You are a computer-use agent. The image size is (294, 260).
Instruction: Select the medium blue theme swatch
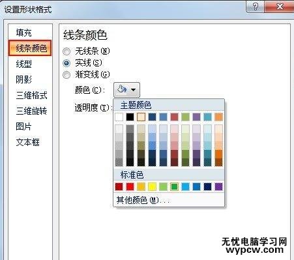pyautogui.click(x=163, y=117)
